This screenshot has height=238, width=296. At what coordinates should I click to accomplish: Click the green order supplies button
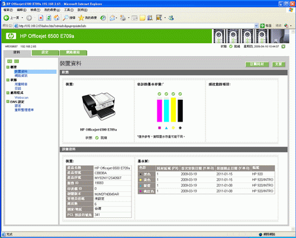coord(257,64)
